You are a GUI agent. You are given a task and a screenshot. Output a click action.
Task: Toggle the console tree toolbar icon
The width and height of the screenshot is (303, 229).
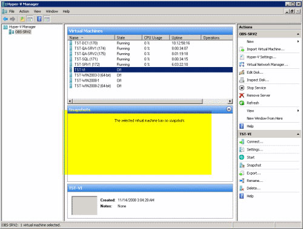(x=30, y=19)
